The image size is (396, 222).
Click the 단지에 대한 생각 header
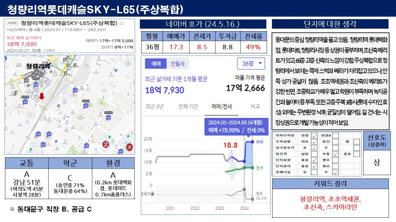coord(330,24)
